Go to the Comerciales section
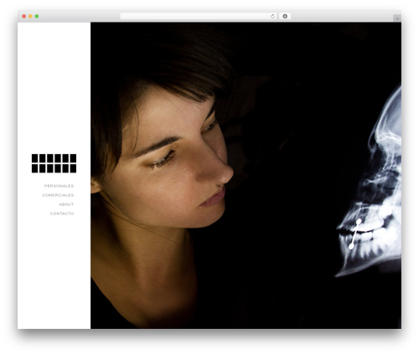419x354 pixels. (x=58, y=195)
